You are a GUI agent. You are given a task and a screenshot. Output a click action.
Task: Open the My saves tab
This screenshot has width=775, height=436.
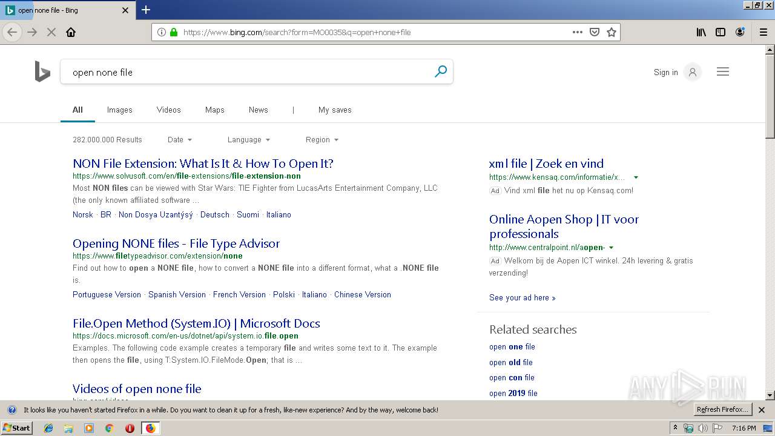(335, 110)
